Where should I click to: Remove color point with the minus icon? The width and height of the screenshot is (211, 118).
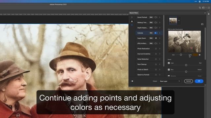pyautogui.click(x=199, y=55)
